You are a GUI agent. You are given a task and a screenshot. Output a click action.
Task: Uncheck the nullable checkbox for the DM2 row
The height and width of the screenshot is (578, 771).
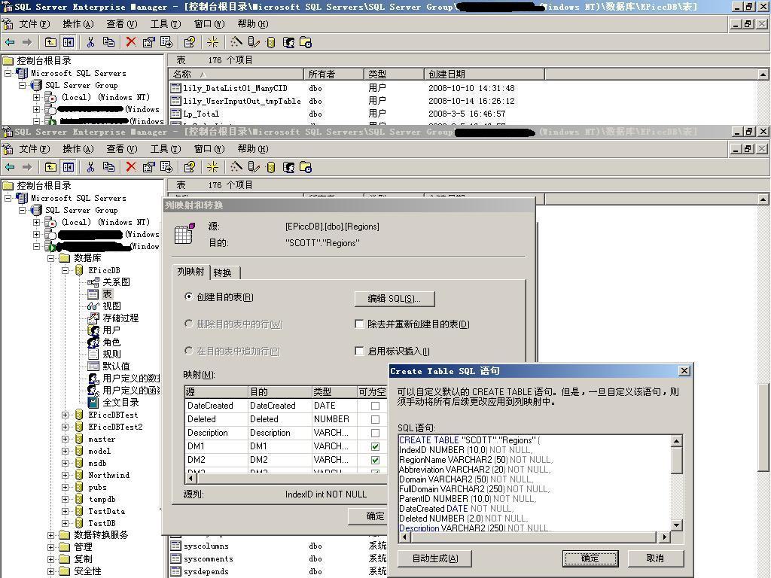375,460
